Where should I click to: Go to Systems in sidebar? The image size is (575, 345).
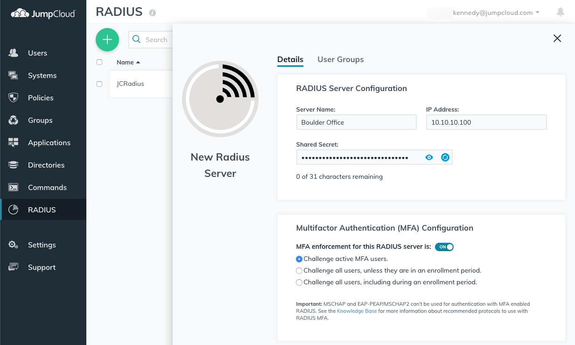42,75
